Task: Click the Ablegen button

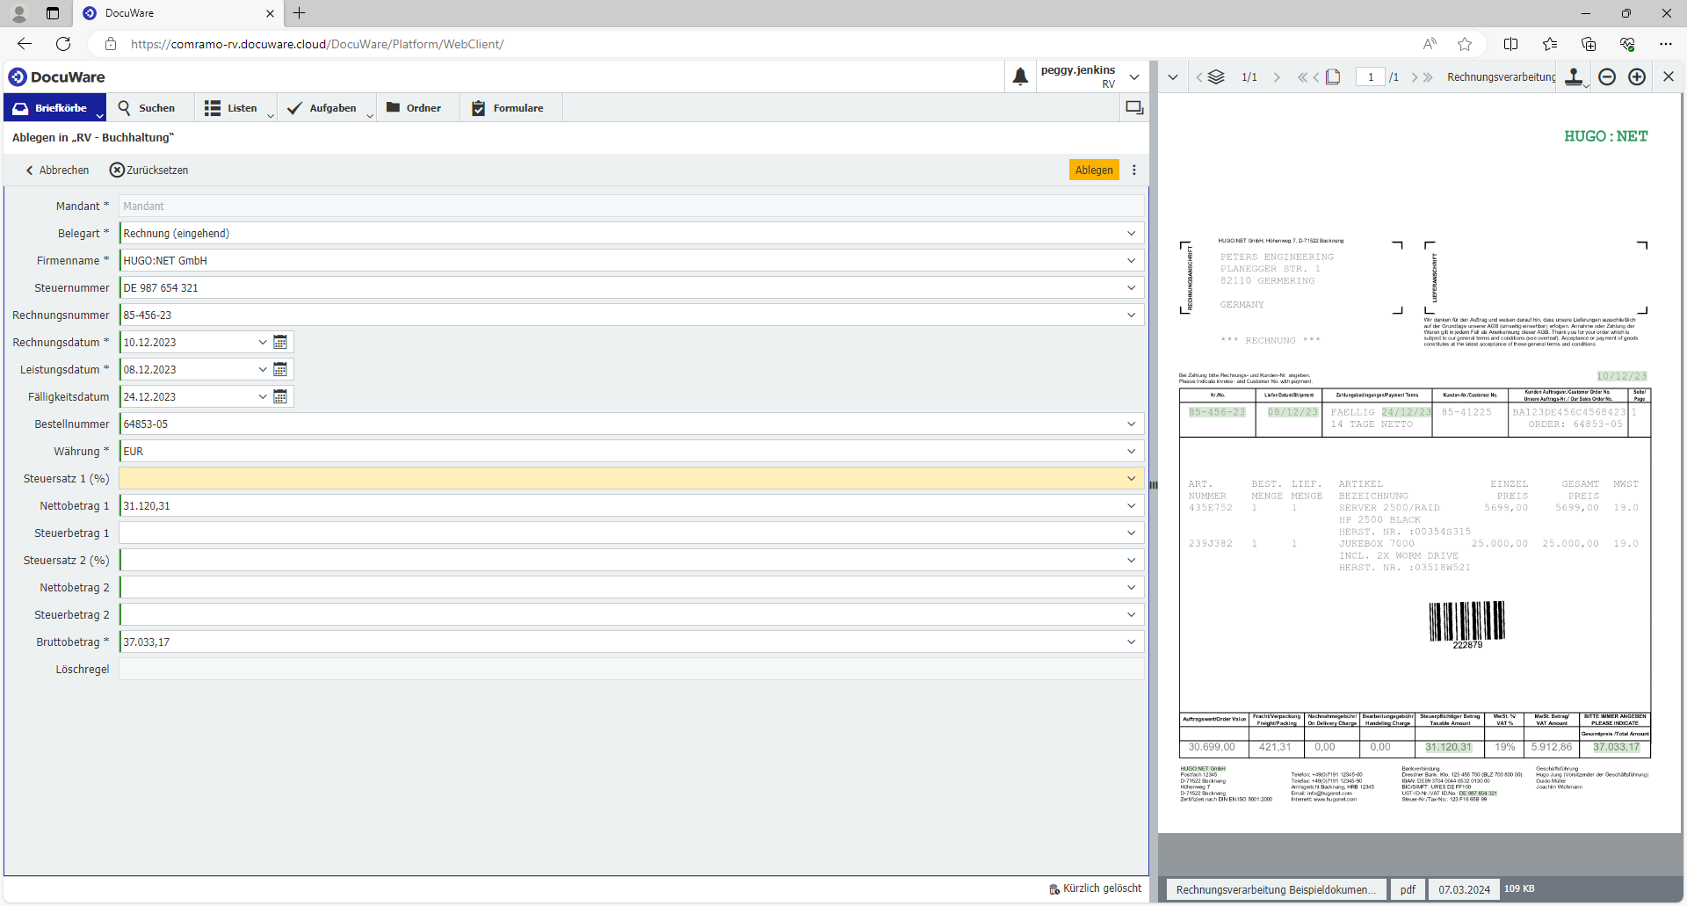Action: pos(1094,170)
